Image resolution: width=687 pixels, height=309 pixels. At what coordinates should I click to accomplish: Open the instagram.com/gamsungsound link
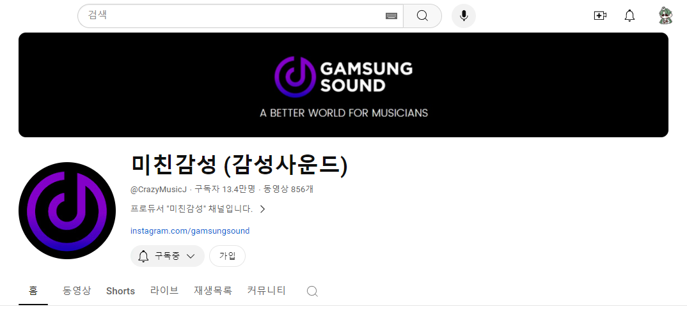tap(190, 230)
